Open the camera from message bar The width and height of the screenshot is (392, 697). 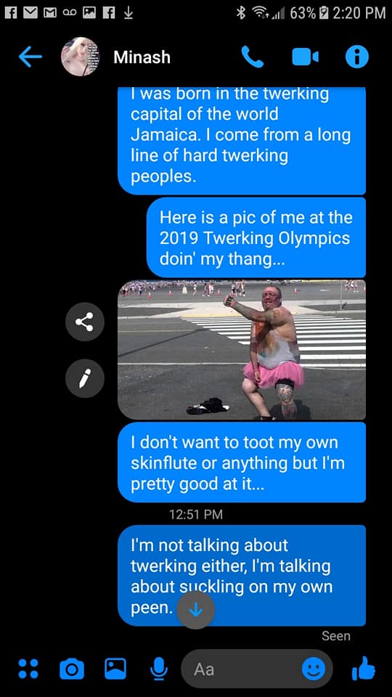[72, 669]
